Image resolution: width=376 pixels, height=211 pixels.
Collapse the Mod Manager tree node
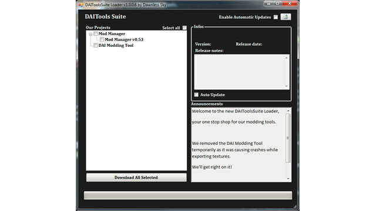(90, 34)
